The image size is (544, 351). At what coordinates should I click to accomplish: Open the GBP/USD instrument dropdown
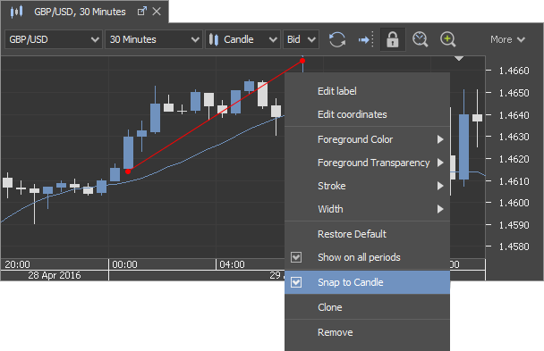coord(54,39)
